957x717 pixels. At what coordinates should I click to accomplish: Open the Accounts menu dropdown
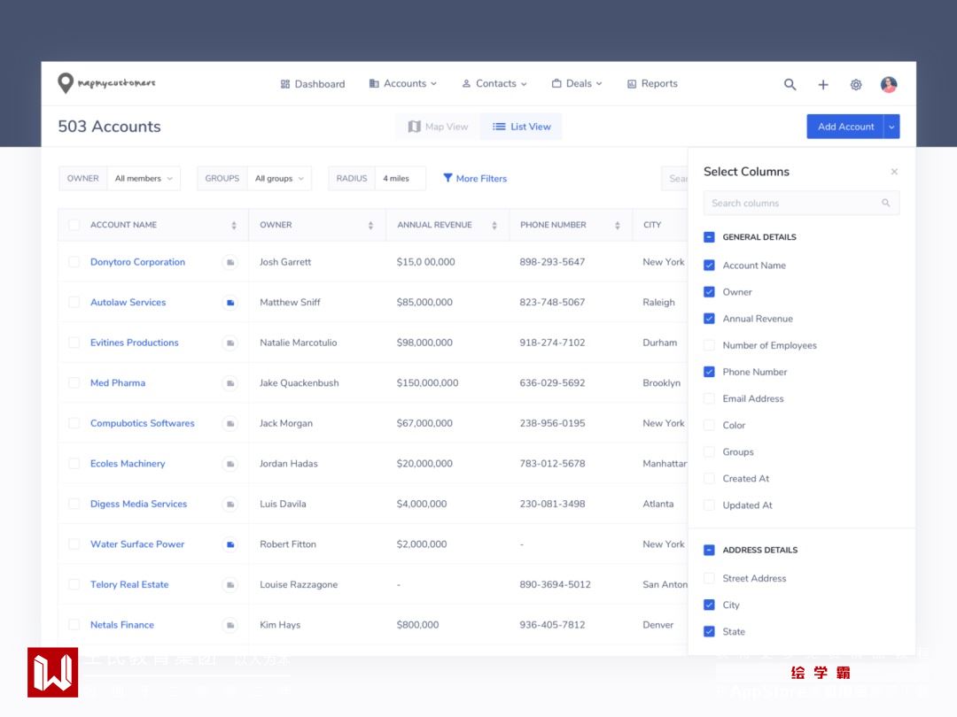403,83
